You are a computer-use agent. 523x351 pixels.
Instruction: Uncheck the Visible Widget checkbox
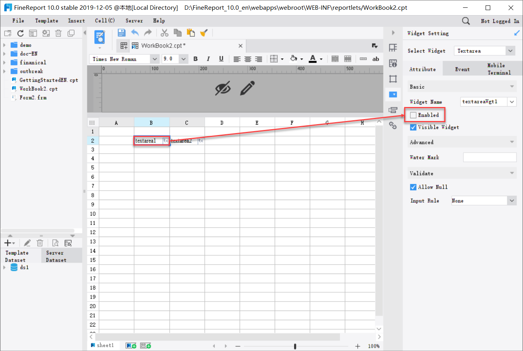pyautogui.click(x=413, y=127)
